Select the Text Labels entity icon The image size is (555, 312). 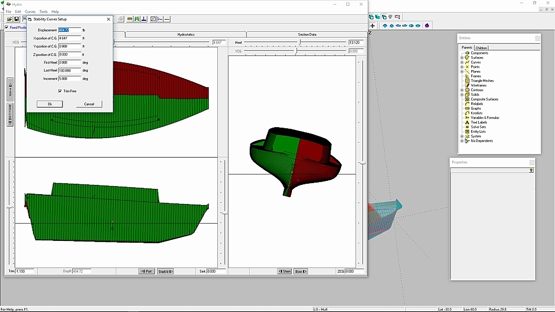[x=467, y=122]
